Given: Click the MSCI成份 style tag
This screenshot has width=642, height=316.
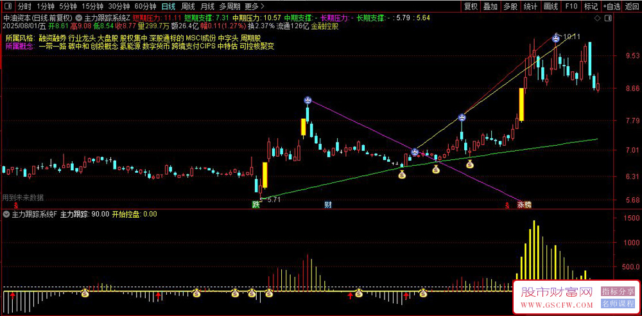Looking at the screenshot, I should [x=200, y=39].
